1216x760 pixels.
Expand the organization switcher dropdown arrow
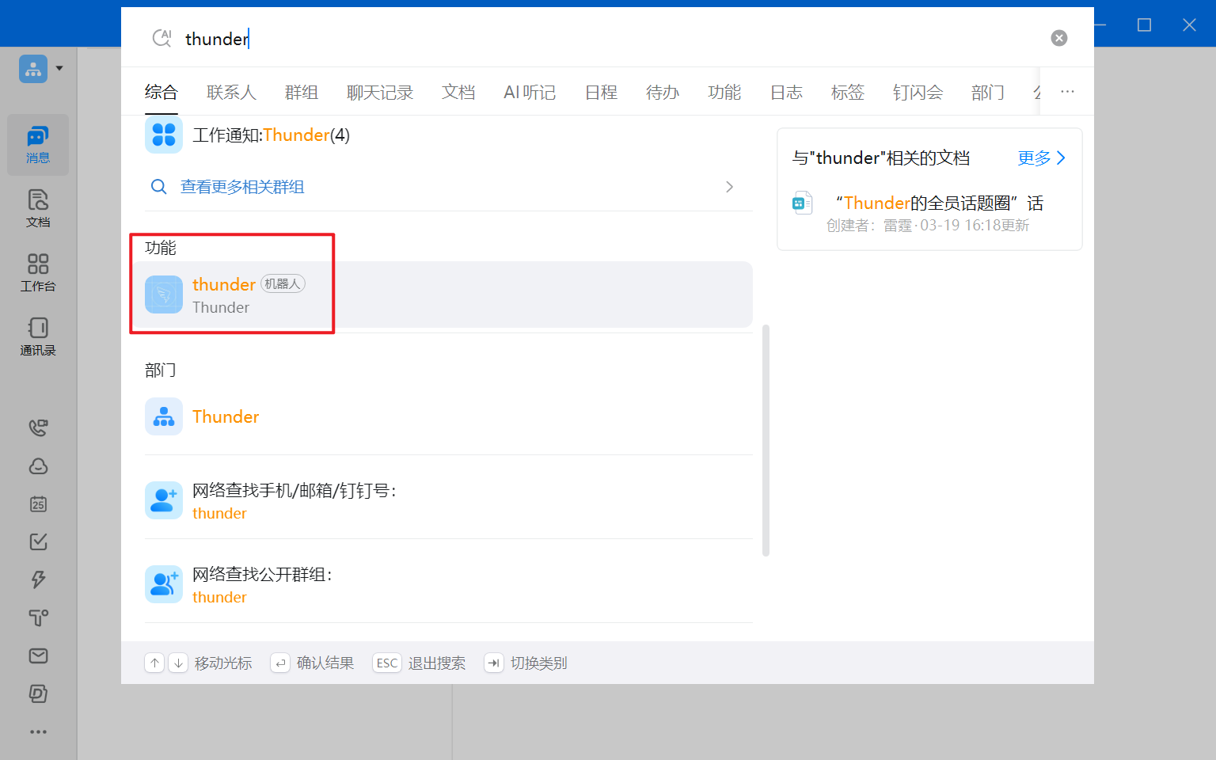point(59,69)
